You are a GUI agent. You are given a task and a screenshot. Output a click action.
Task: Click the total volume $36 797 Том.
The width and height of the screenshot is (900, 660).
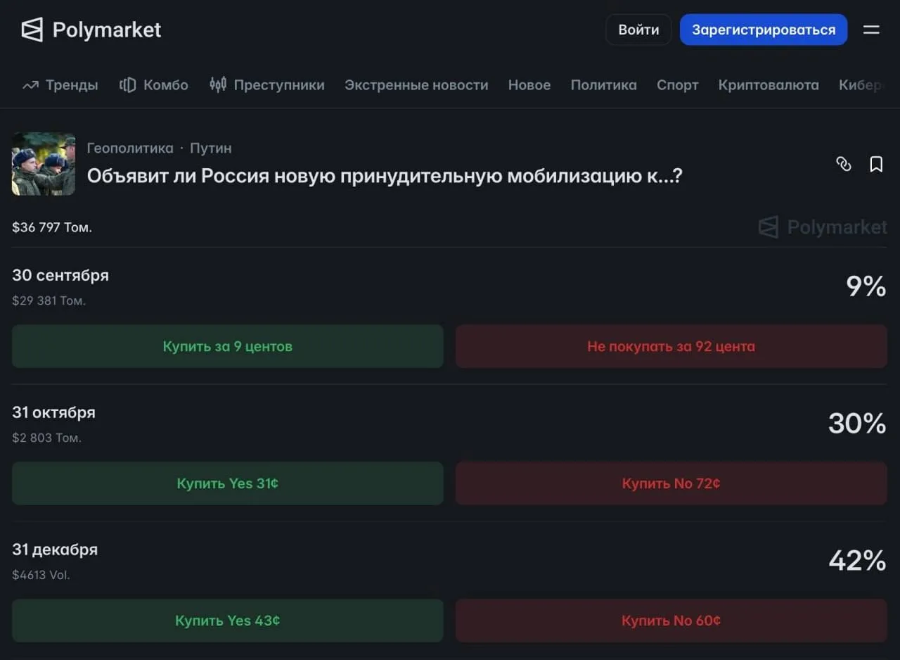click(x=52, y=227)
